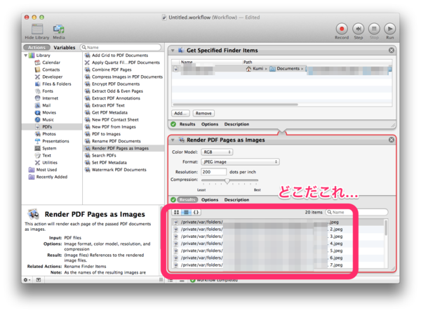Click the Remove button
This screenshot has height=313, width=421.
click(203, 113)
